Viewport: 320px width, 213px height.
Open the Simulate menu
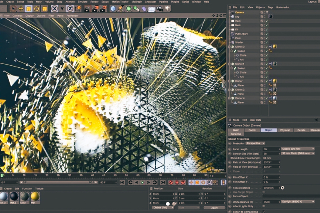pyautogui.click(x=82, y=2)
